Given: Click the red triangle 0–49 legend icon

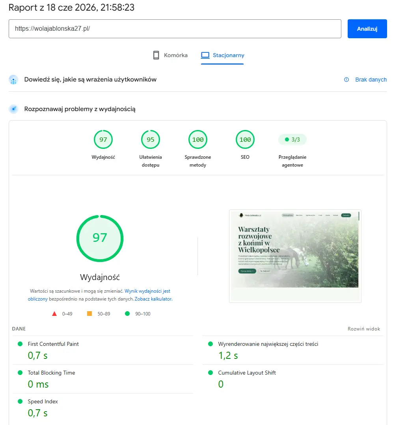Looking at the screenshot, I should 54,314.
